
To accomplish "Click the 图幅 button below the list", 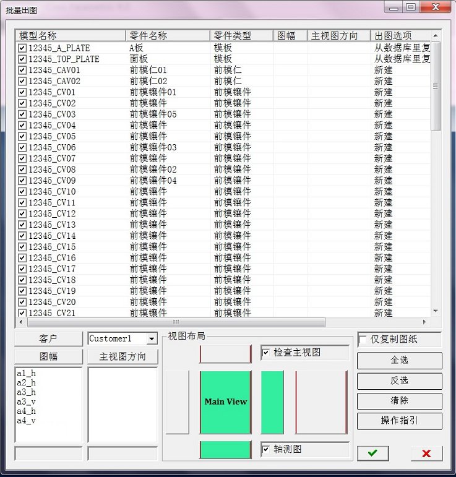I will point(48,356).
